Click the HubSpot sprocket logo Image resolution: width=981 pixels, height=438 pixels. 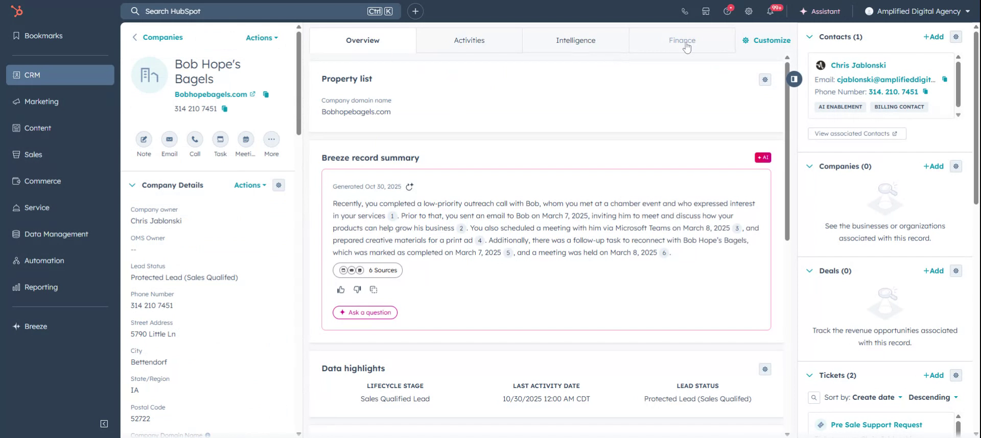pyautogui.click(x=17, y=11)
